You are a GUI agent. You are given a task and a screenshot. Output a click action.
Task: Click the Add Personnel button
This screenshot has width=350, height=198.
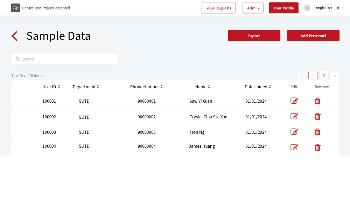[313, 36]
